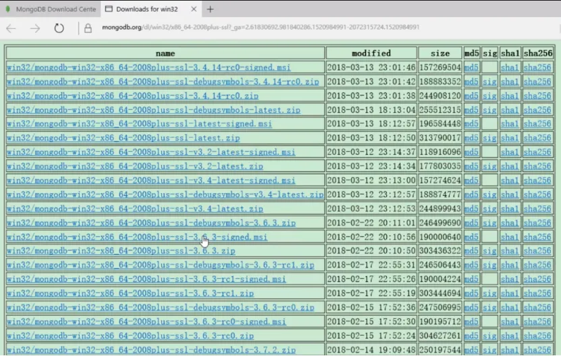This screenshot has height=356, width=561.
Task: Open sig link for ssl-3.6.3.zip
Action: [489, 251]
